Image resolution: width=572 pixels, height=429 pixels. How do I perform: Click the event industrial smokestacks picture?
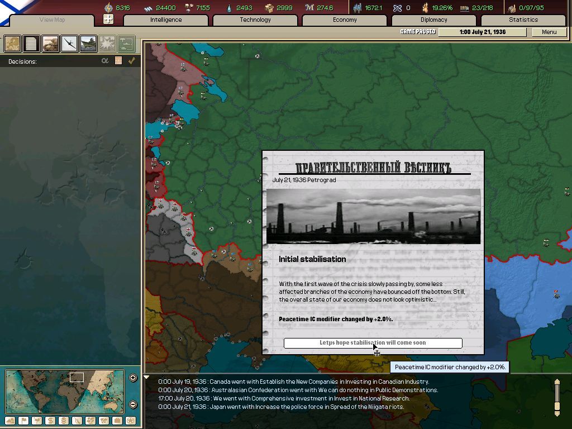point(374,216)
